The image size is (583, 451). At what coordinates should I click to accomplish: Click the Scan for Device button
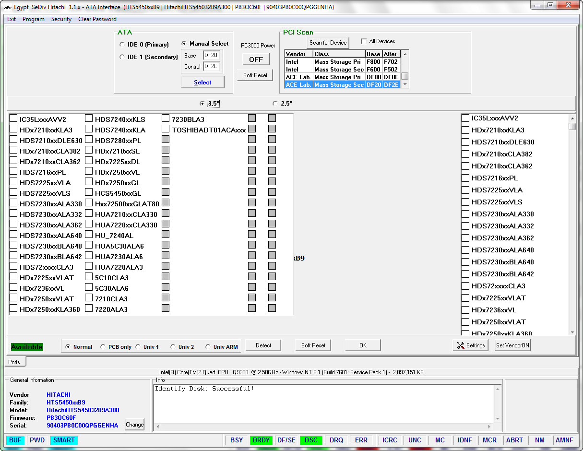(328, 43)
